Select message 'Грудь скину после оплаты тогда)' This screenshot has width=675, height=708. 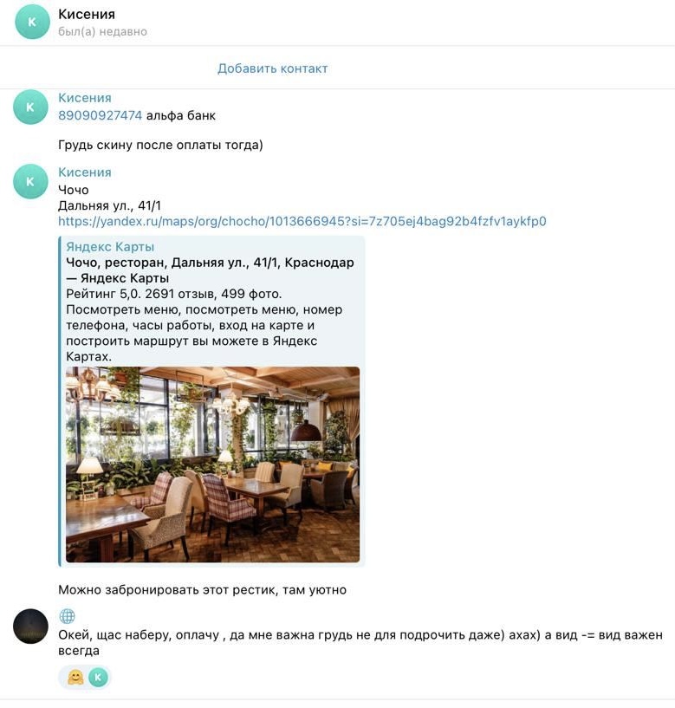coord(160,145)
